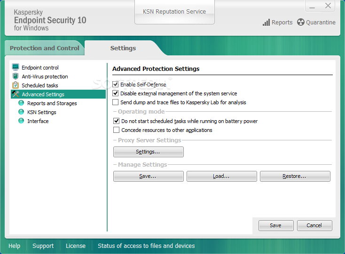Click the Reports bar chart icon
Screen dimensions: 345x254
pos(266,23)
